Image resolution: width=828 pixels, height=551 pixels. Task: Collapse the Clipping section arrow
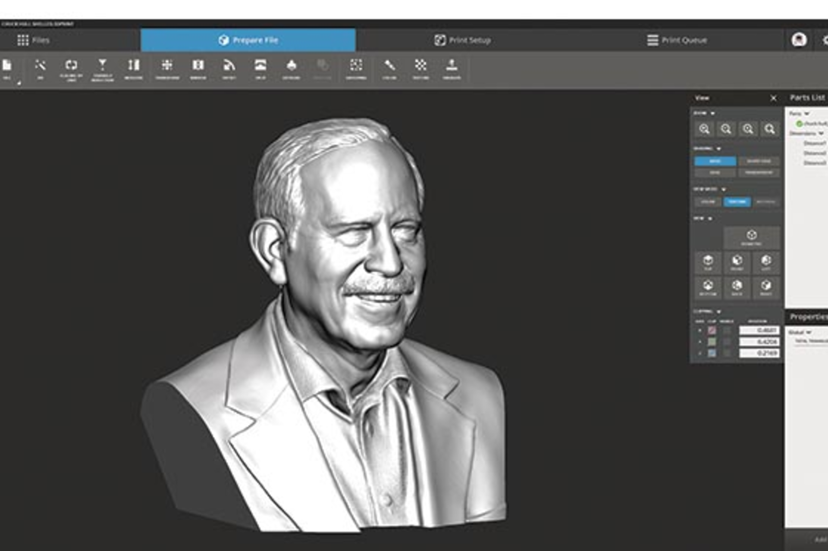click(x=719, y=311)
